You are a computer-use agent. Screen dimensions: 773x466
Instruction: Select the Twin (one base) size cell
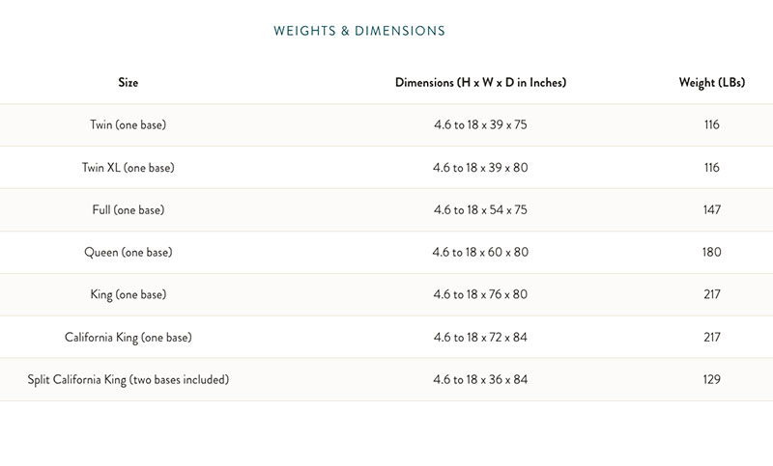(x=129, y=125)
